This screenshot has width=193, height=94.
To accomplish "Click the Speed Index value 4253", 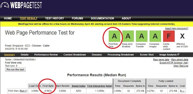I will [x=78, y=91].
